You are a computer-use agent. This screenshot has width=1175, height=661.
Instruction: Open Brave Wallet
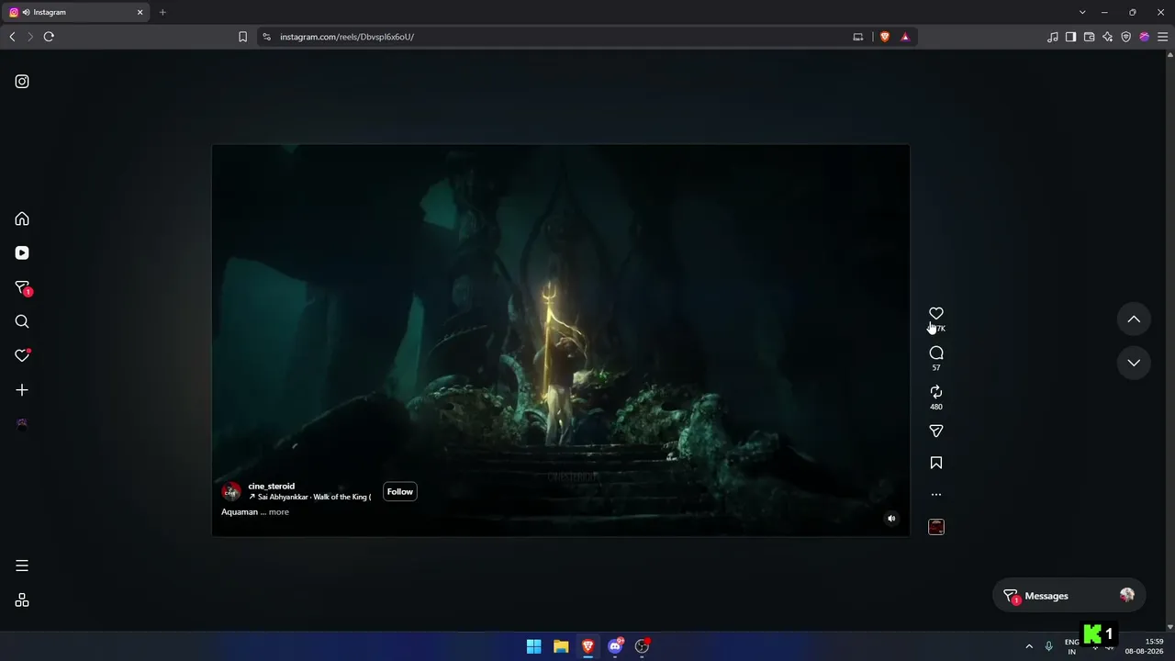click(x=1089, y=37)
